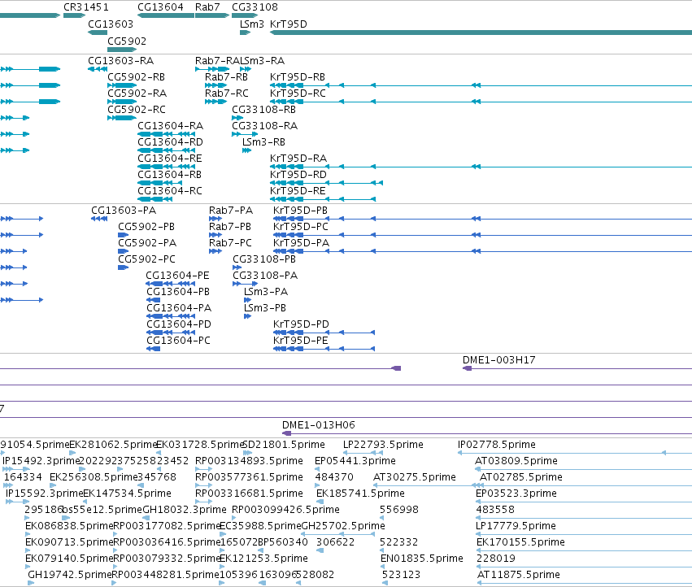Open transcript KrT95D-RE
The height and width of the screenshot is (587, 692).
tap(298, 191)
